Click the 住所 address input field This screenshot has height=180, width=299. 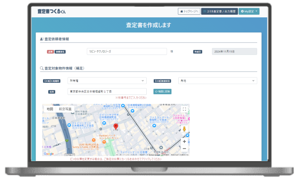click(x=107, y=92)
